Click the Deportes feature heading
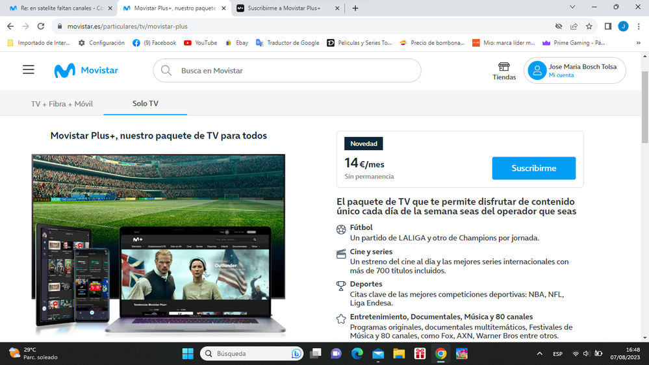Viewport: 649px width, 365px height. coord(366,284)
